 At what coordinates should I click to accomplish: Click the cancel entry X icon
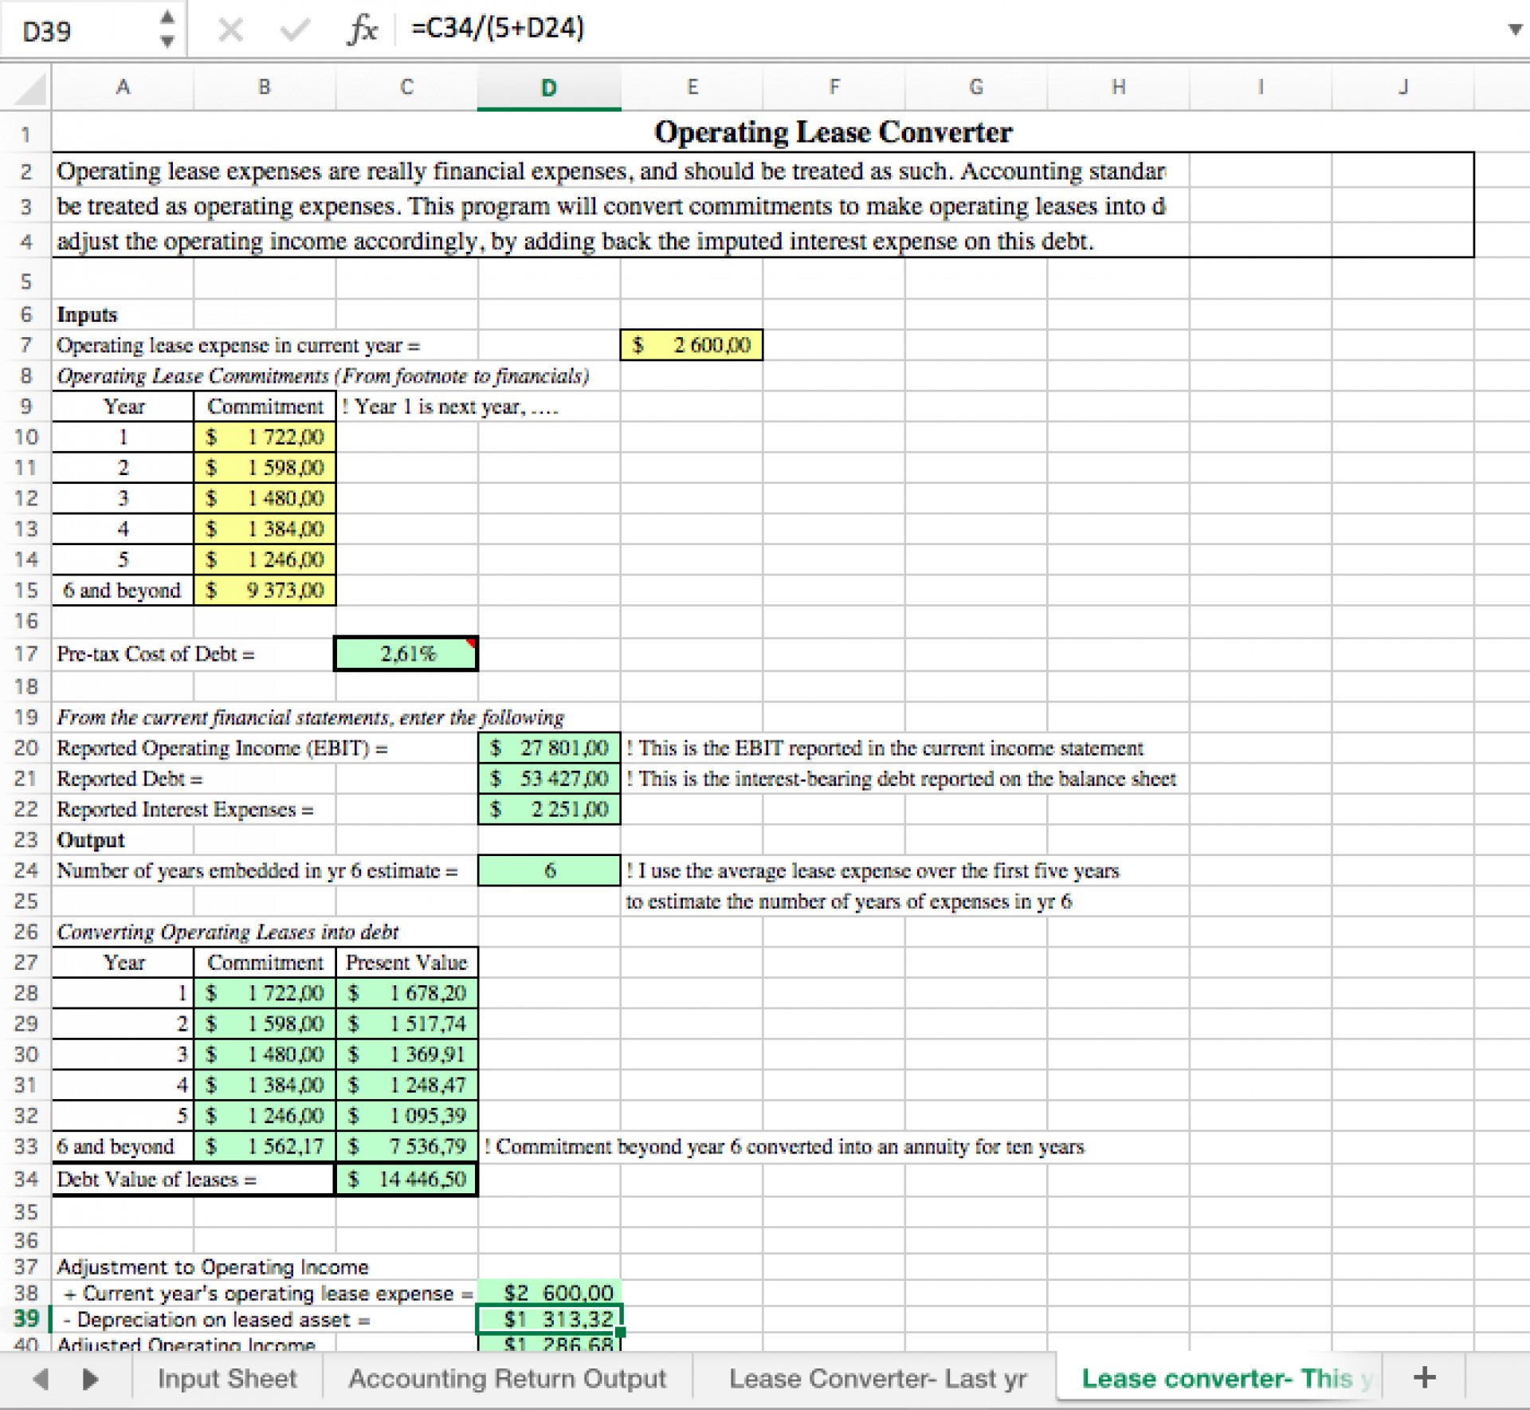coord(230,30)
